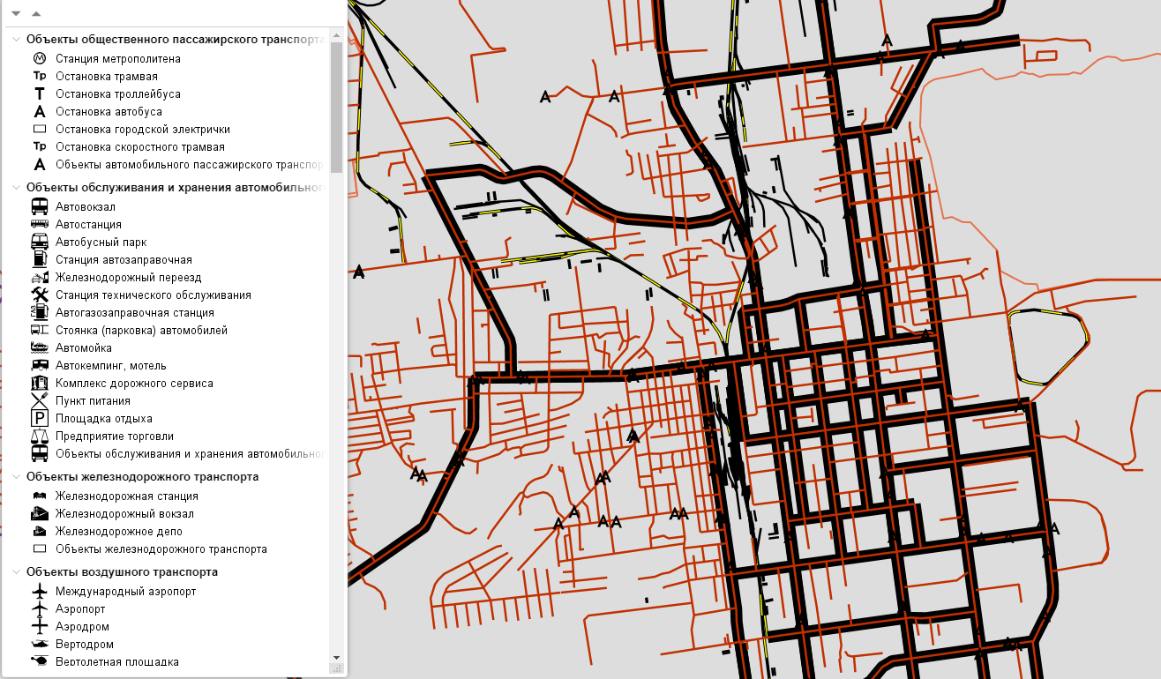Screen dimensions: 1161x679
Task: Click the Стоянка (парковка) автомобилей icon
Action: tap(40, 330)
